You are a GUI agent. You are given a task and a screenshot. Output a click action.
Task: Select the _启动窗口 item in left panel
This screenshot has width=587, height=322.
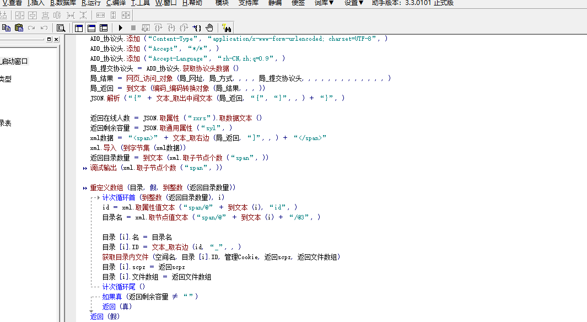point(14,61)
